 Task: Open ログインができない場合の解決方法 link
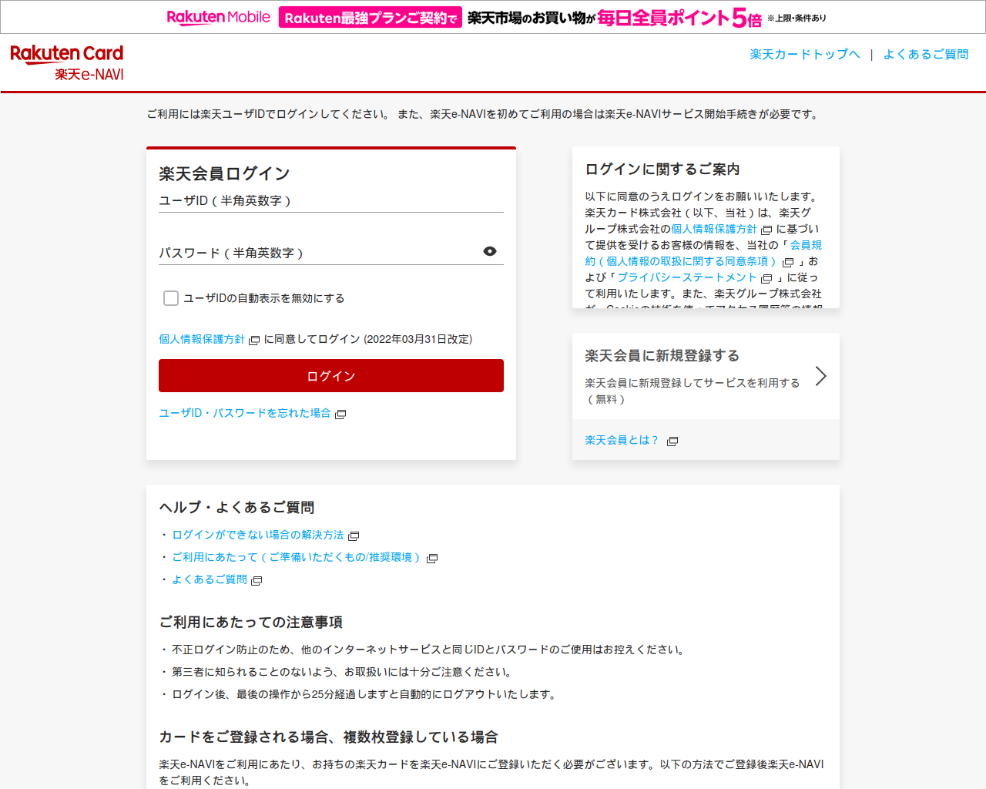(x=258, y=535)
